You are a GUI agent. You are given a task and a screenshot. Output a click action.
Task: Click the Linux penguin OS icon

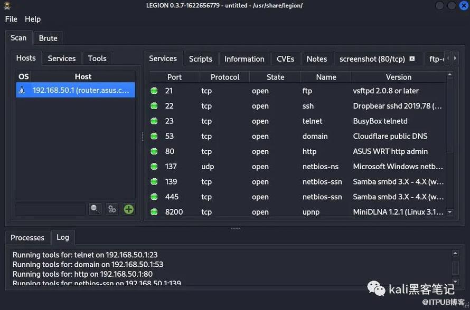pos(22,90)
